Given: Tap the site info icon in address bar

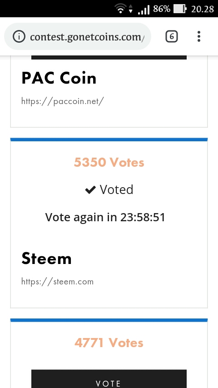Looking at the screenshot, I should (x=19, y=37).
